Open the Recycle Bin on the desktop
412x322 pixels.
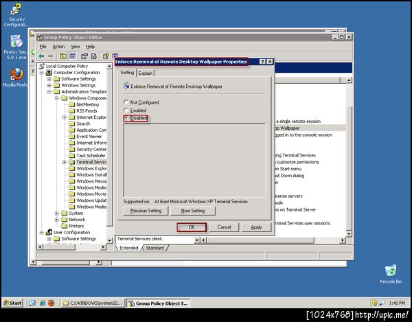tap(391, 274)
